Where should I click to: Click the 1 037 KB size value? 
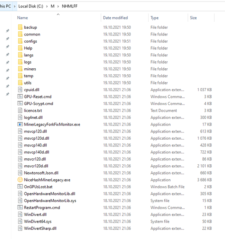click(205, 90)
